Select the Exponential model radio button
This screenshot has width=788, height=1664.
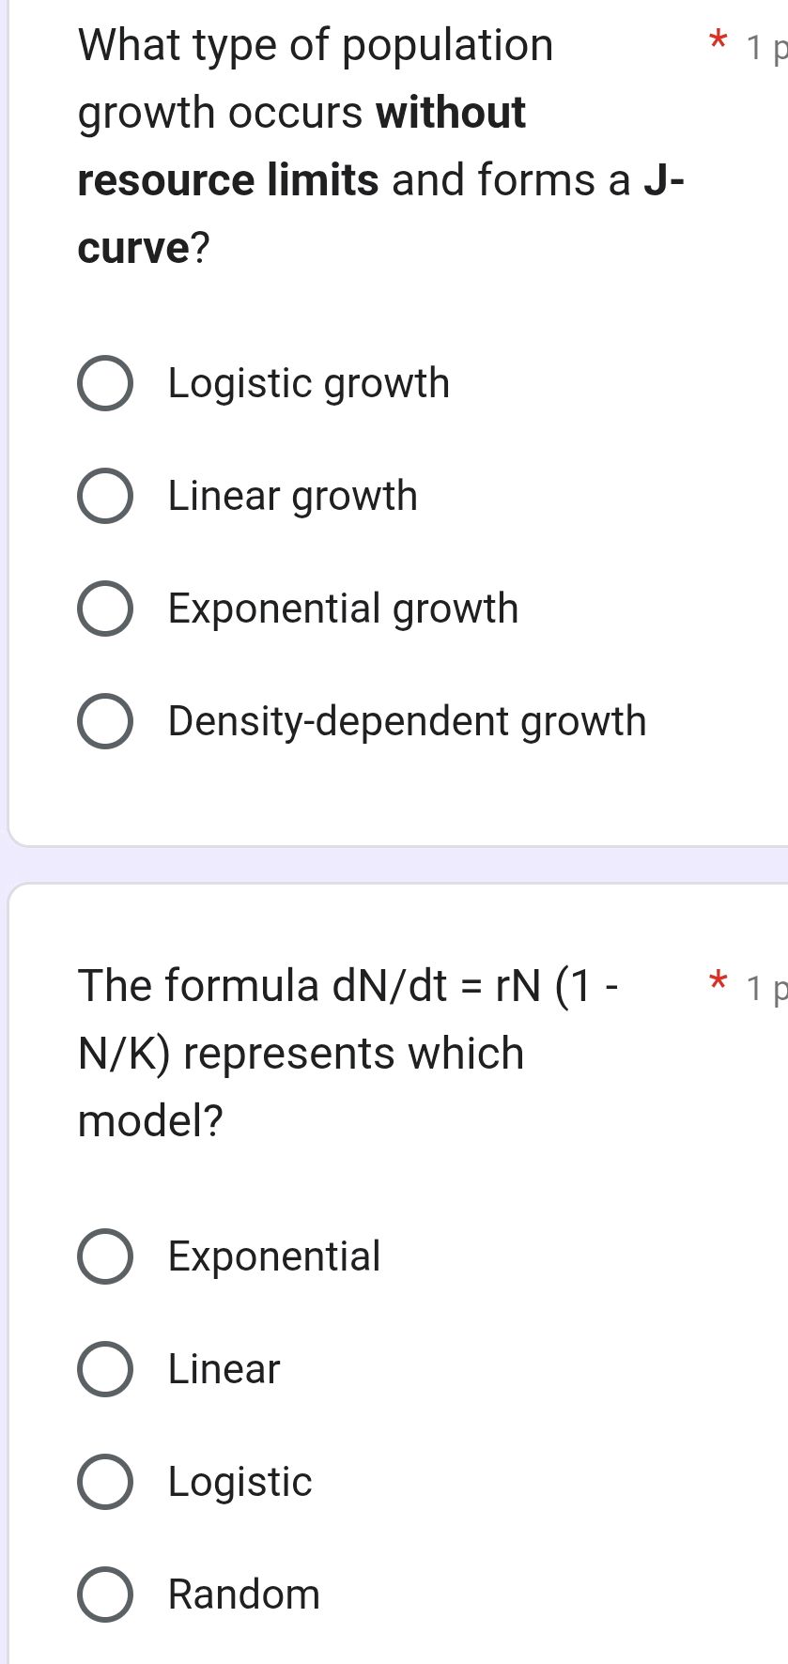tap(104, 1256)
